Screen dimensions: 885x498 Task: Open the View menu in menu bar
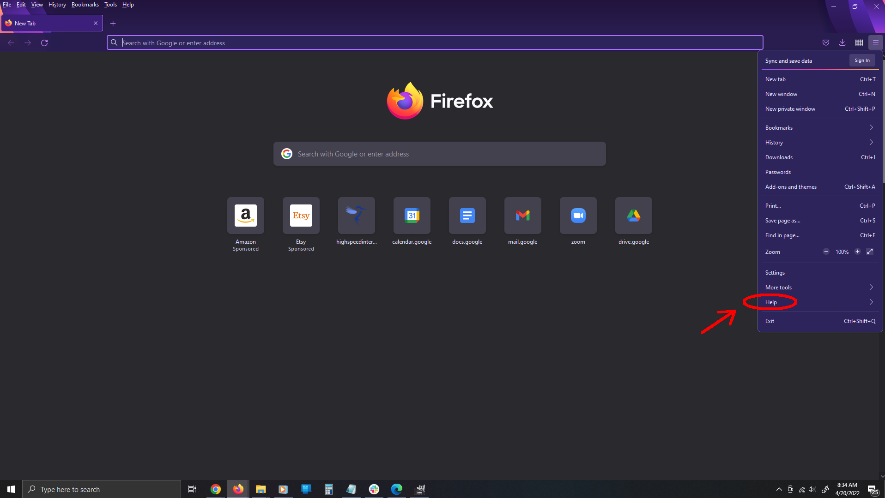tap(37, 5)
